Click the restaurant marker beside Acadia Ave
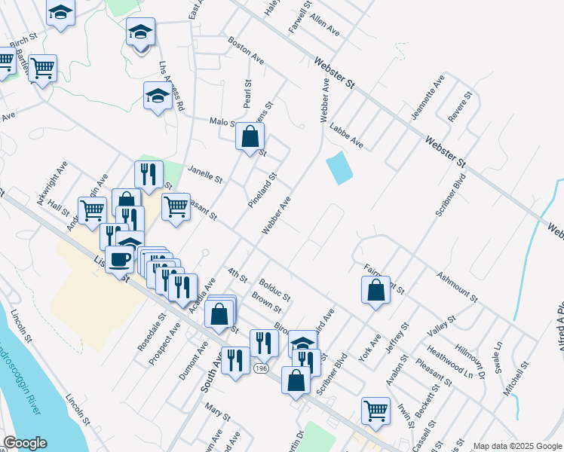 (x=182, y=289)
